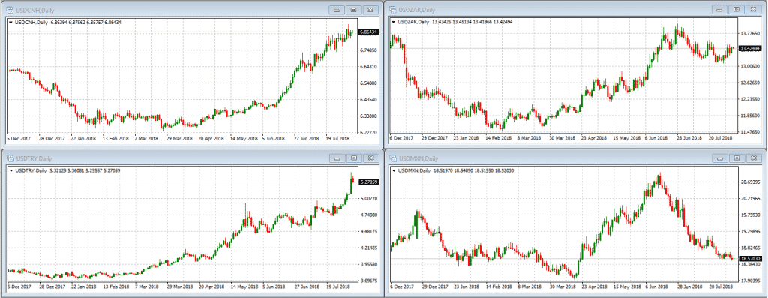Click the 18.52030 price tag on USDMXN
The image size is (768, 298).
pyautogui.click(x=751, y=258)
